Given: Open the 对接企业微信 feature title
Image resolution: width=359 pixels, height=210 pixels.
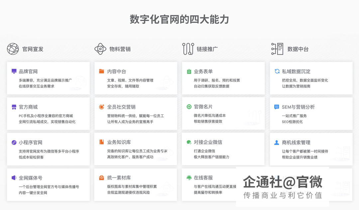Looking at the screenshot, I should pyautogui.click(x=208, y=142).
